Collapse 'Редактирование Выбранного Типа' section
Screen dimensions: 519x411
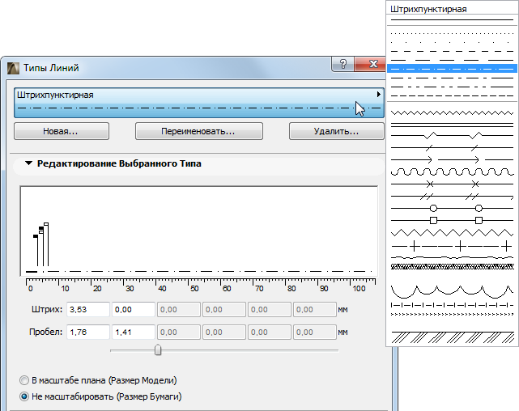[30, 163]
